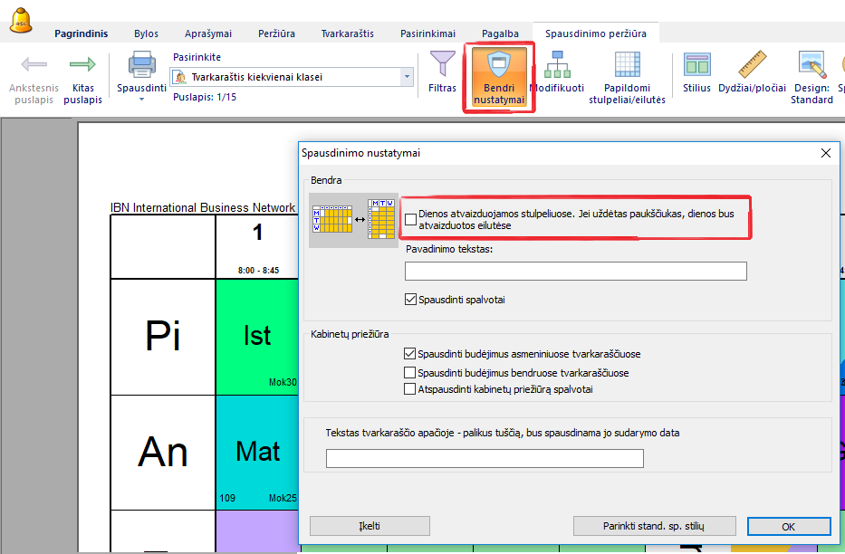The width and height of the screenshot is (845, 554).
Task: Open the Filtras funnel tool
Action: tap(442, 65)
